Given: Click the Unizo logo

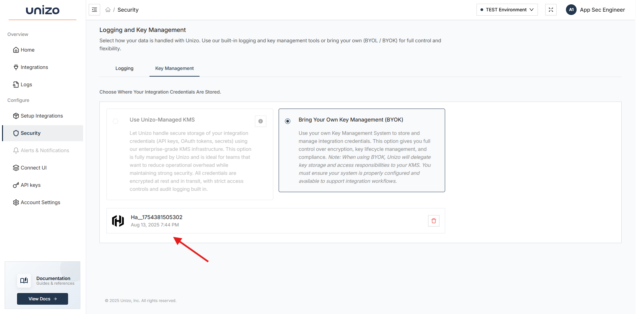Looking at the screenshot, I should [x=42, y=10].
